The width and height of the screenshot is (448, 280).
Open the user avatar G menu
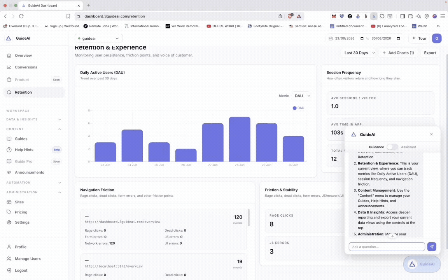(437, 38)
